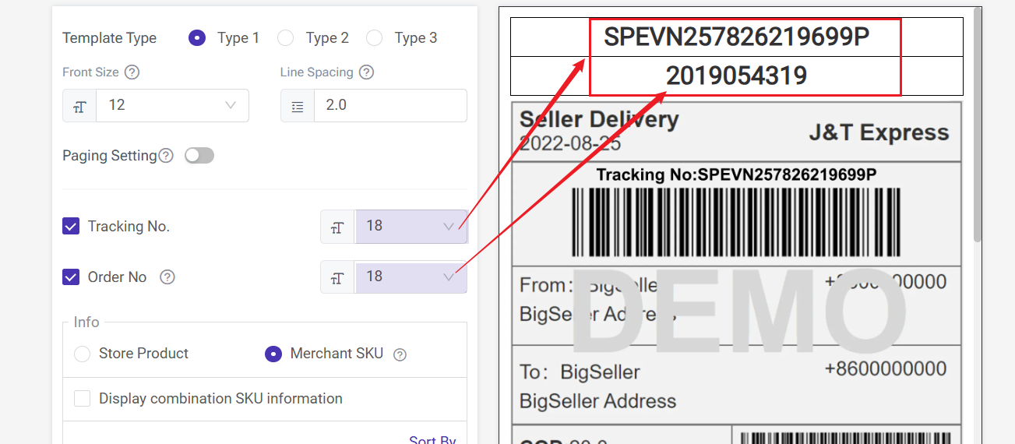The width and height of the screenshot is (1015, 444).
Task: Open the Front Size dropdown
Action: pos(172,105)
